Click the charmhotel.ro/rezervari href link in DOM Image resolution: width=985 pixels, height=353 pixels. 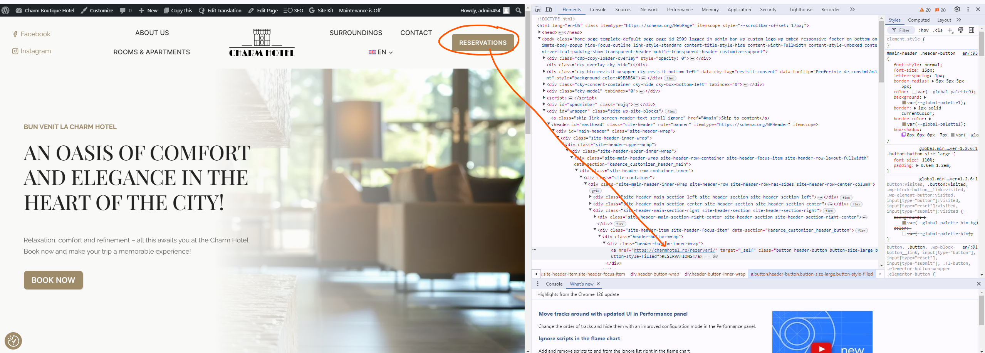click(675, 250)
